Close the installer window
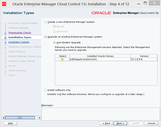The height and width of the screenshot is (127, 161). pyautogui.click(x=154, y=3)
